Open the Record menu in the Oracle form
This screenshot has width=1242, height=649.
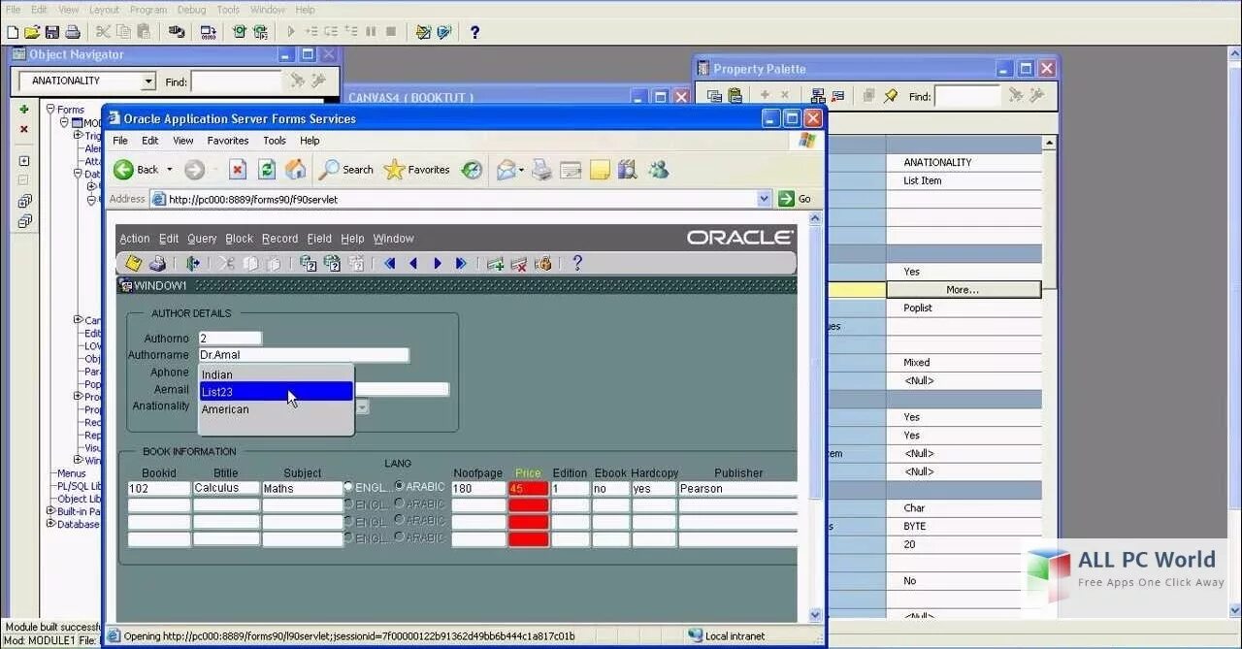click(x=279, y=239)
